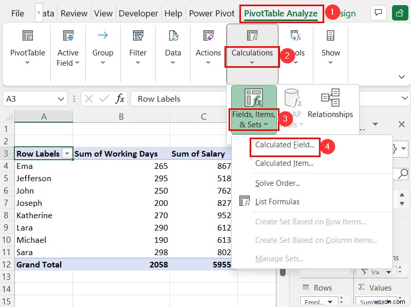The height and width of the screenshot is (307, 411).
Task: Open the Name Box dropdown arrow
Action: point(63,99)
